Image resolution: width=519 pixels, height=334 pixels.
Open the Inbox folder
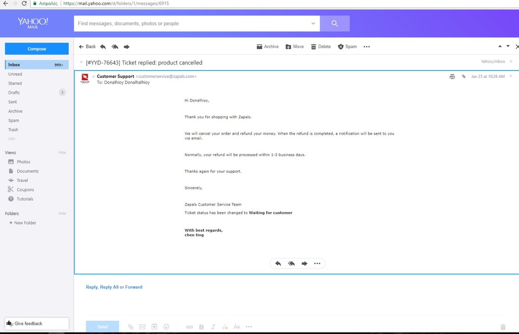coord(37,65)
